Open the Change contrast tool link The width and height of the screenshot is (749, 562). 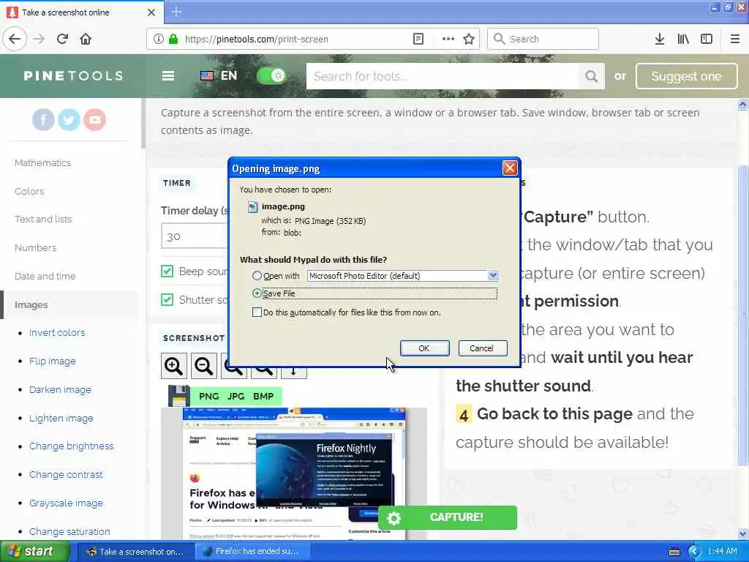66,474
